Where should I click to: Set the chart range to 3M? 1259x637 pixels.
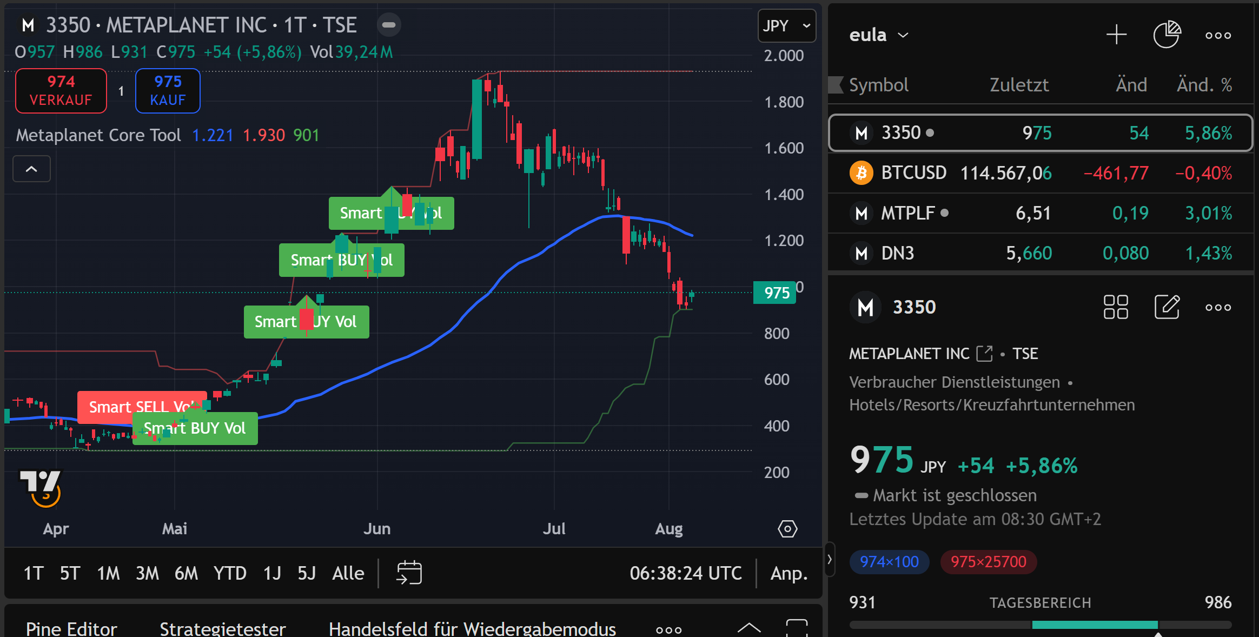click(x=147, y=573)
